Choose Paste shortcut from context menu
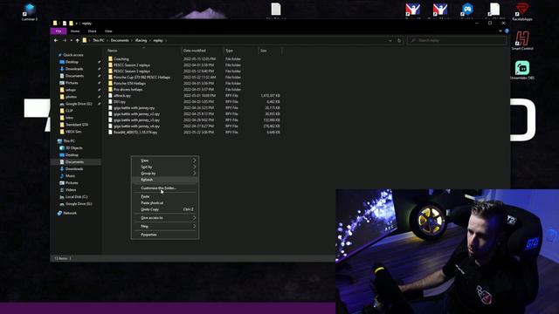The width and height of the screenshot is (559, 314). tap(165, 203)
